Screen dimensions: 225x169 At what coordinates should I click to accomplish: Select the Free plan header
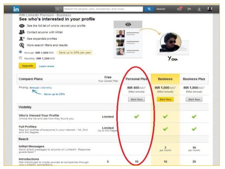pyautogui.click(x=108, y=77)
